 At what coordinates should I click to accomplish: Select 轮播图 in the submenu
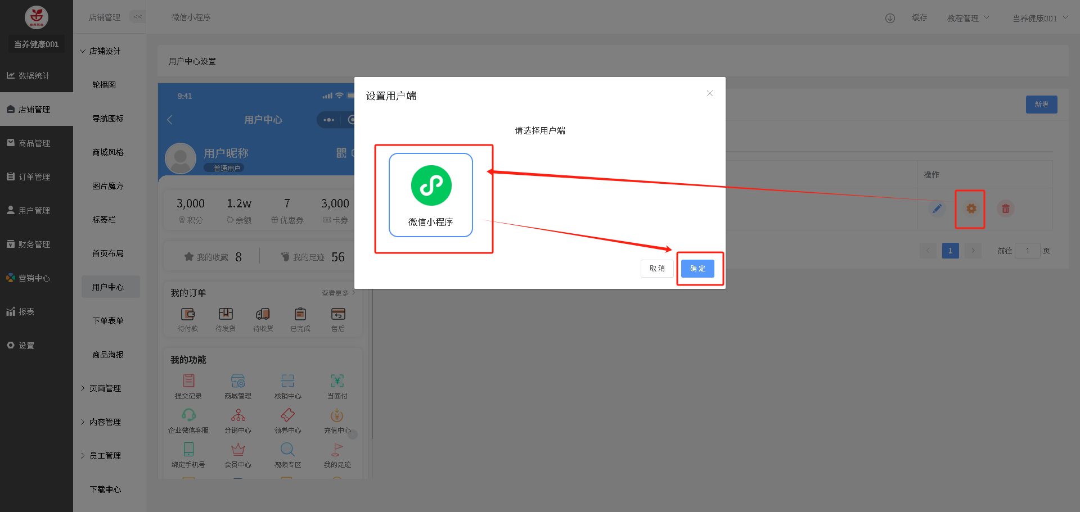tap(104, 85)
